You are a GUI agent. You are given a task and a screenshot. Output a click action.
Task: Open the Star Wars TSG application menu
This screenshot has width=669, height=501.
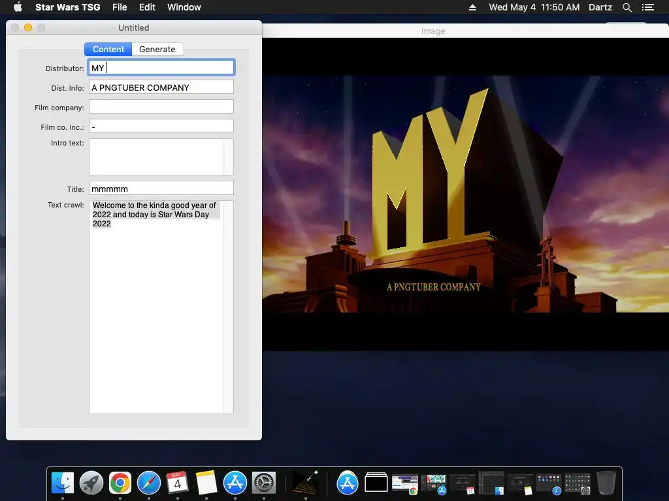[67, 7]
